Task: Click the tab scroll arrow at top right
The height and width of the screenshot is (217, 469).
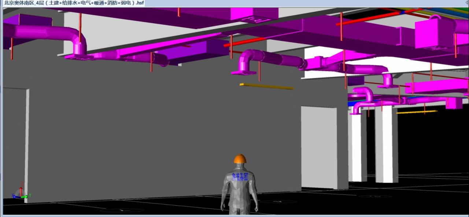Action: [466, 3]
